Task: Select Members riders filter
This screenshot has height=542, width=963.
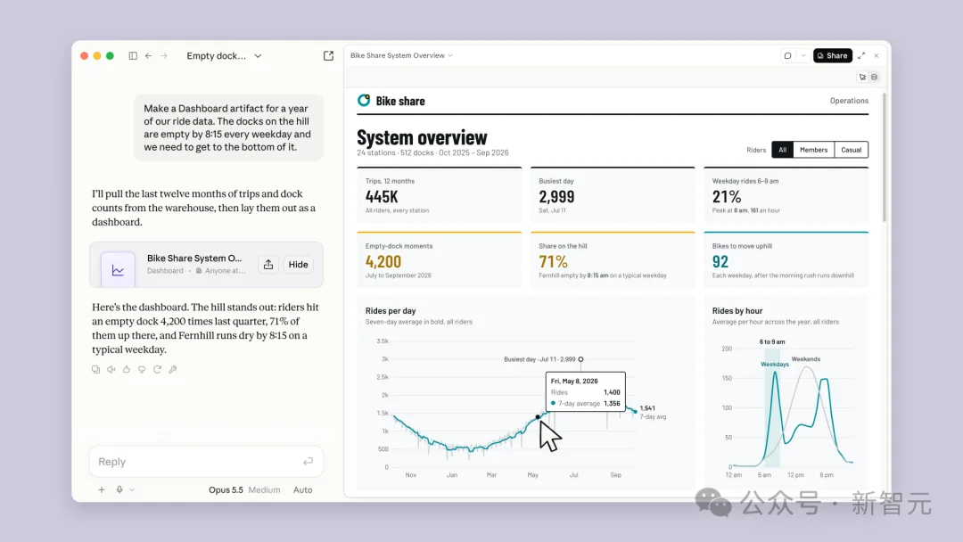Action: point(814,150)
